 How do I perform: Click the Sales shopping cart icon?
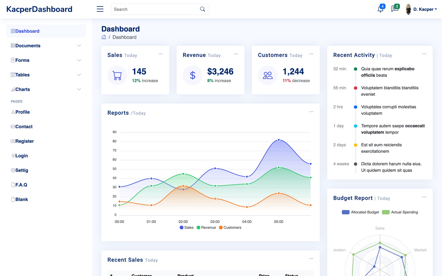point(117,75)
